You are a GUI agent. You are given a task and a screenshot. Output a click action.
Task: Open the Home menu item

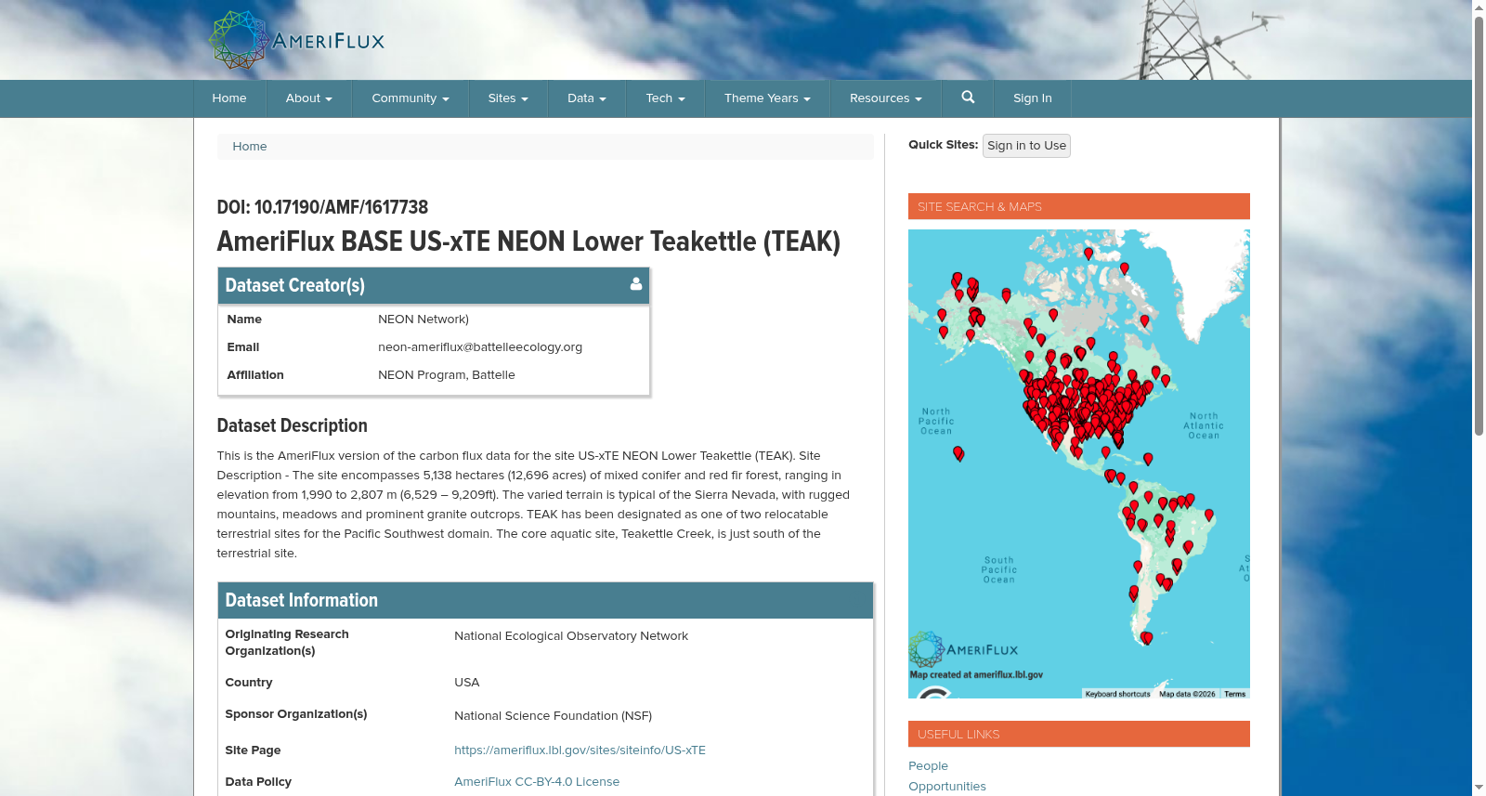click(229, 98)
